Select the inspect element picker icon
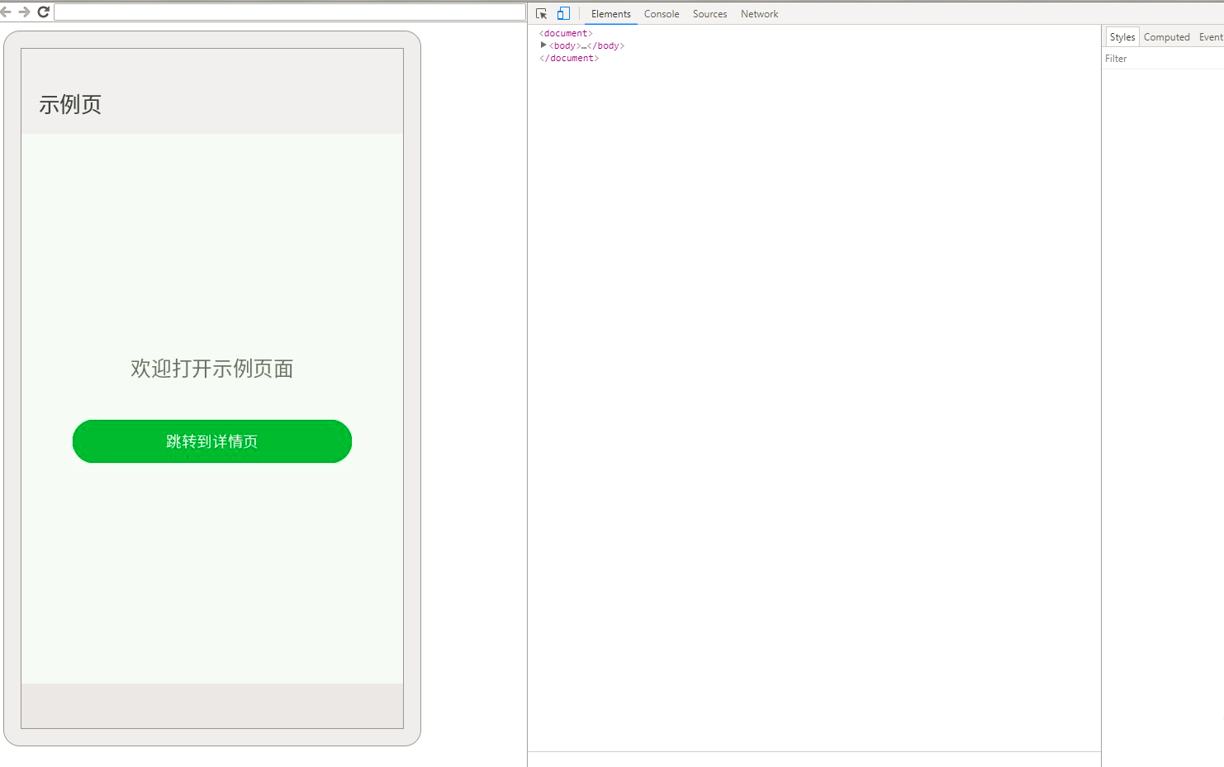Image resolution: width=1224 pixels, height=767 pixels. pyautogui.click(x=542, y=13)
